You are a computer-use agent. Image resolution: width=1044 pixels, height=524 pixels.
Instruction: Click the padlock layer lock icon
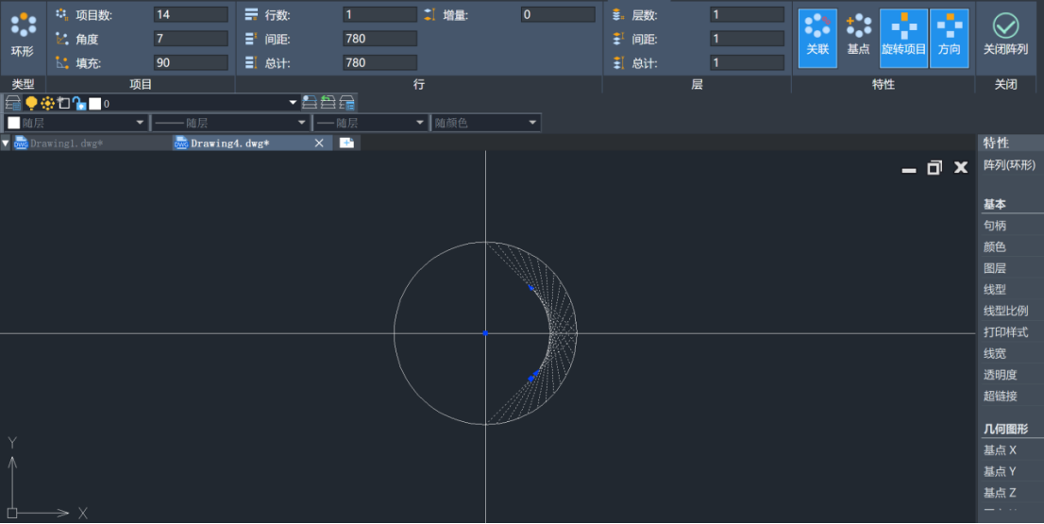[79, 103]
